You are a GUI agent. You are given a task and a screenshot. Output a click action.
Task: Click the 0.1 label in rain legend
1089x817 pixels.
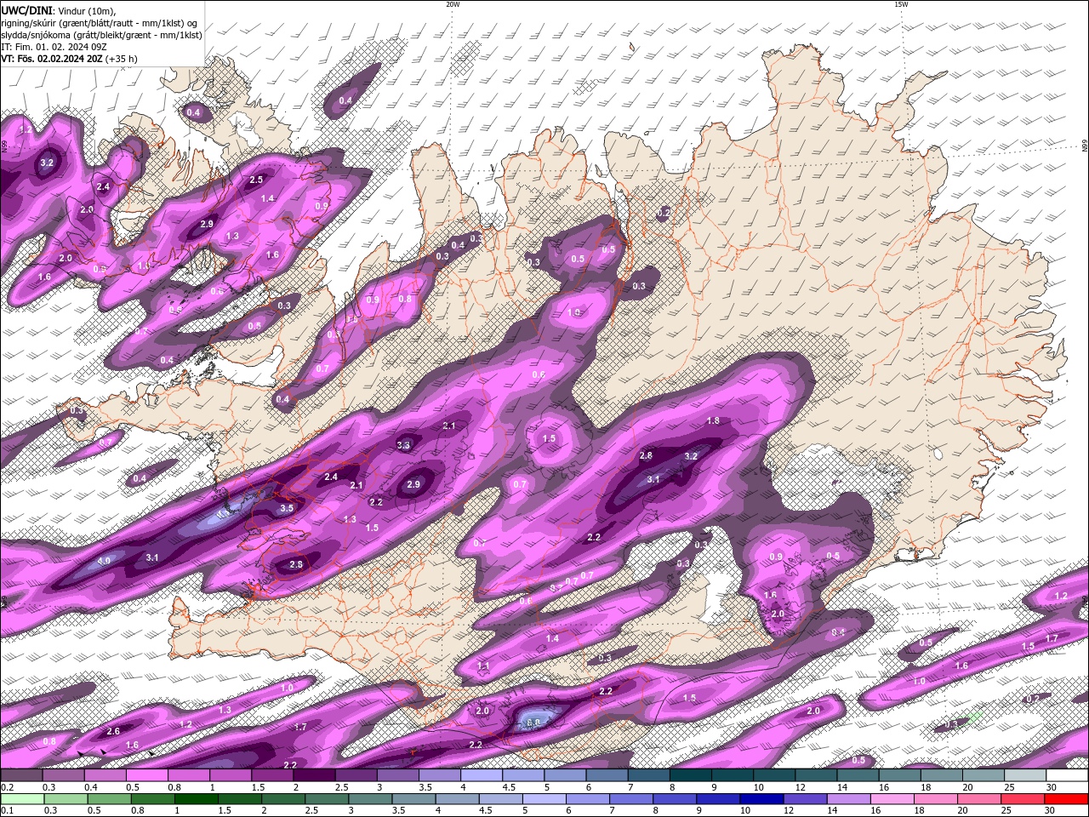click(7, 810)
